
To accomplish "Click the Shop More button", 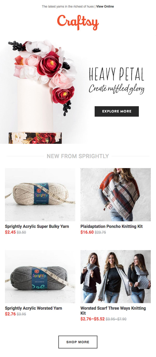I will (x=78, y=342).
